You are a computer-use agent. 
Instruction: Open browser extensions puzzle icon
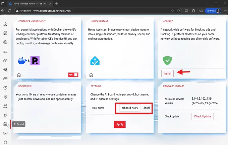pos(193,11)
